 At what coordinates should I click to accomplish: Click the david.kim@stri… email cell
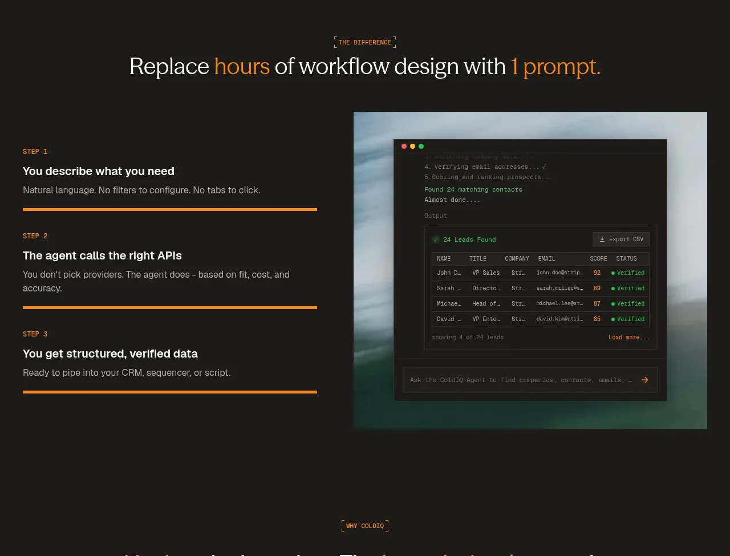point(559,319)
